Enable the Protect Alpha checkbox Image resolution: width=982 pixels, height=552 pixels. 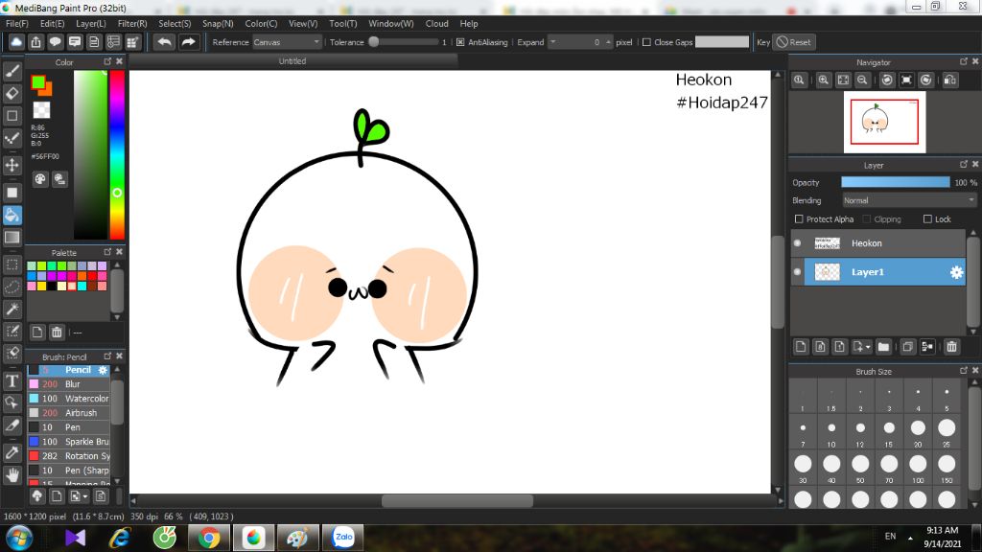click(799, 219)
